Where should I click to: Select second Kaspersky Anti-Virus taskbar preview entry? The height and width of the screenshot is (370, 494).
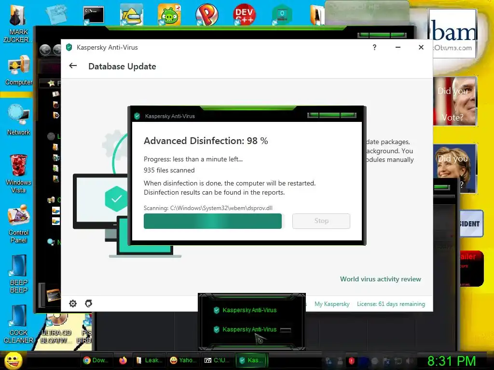pyautogui.click(x=246, y=330)
